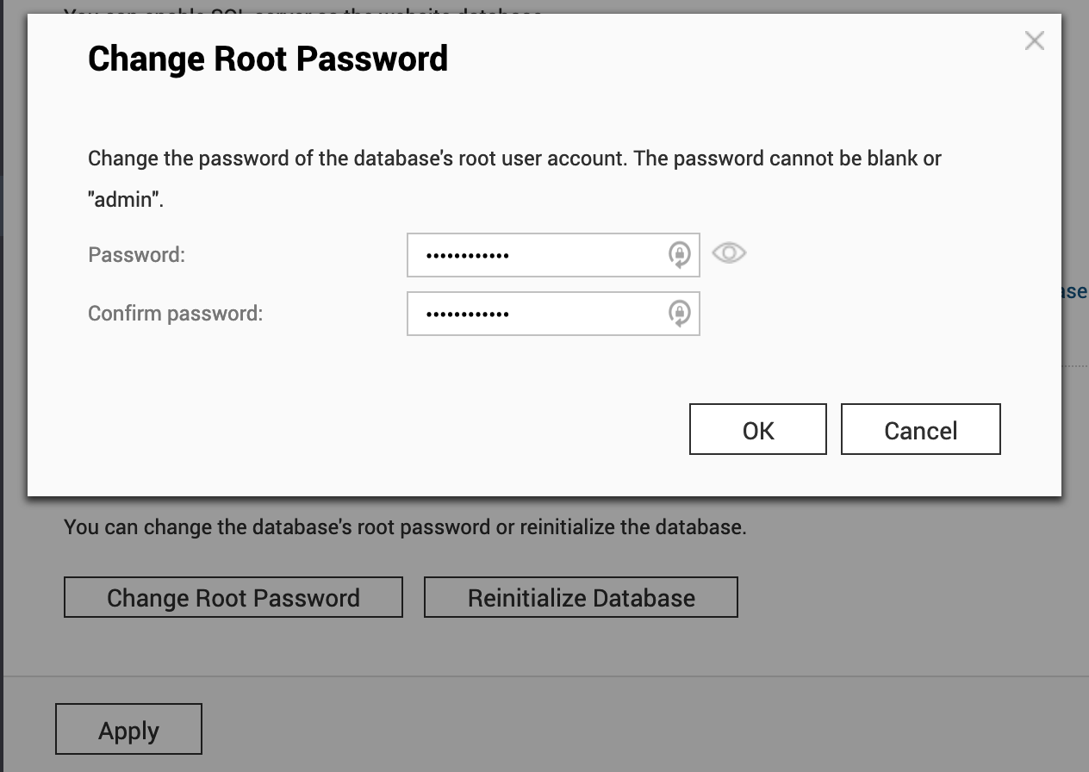Viewport: 1089px width, 772px height.
Task: Reveal password with the eye icon
Action: (x=729, y=253)
